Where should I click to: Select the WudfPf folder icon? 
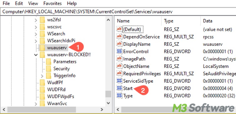[42, 82]
